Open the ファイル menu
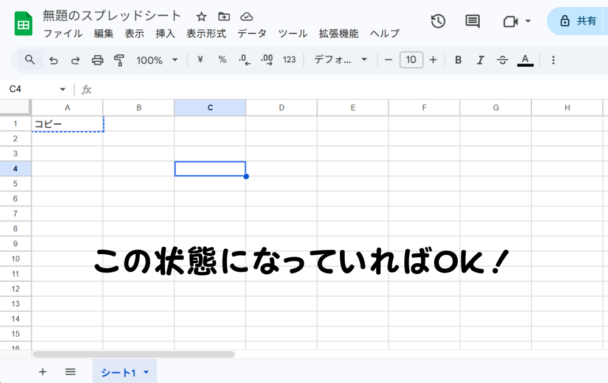Screen dimensions: 608x383 tap(63, 33)
